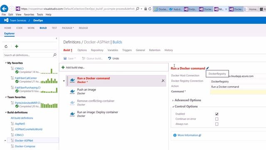Open All build definitions link
The width and height of the screenshot is (266, 150).
[x=22, y=118]
